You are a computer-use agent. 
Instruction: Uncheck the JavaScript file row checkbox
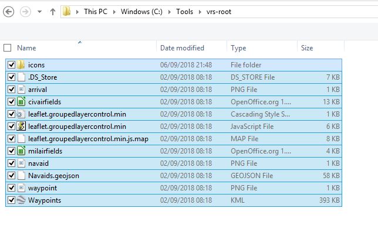pos(11,126)
